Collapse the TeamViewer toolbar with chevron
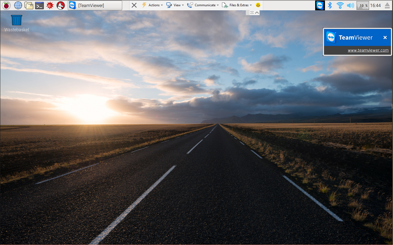The width and height of the screenshot is (393, 245). pos(257,13)
